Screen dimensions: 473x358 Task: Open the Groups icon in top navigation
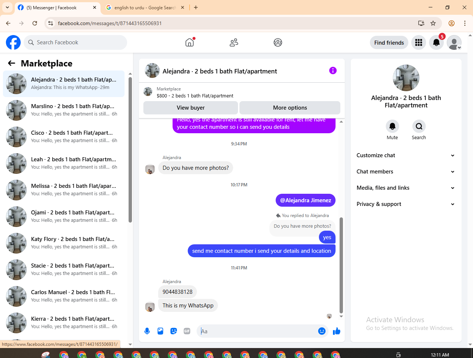point(278,42)
